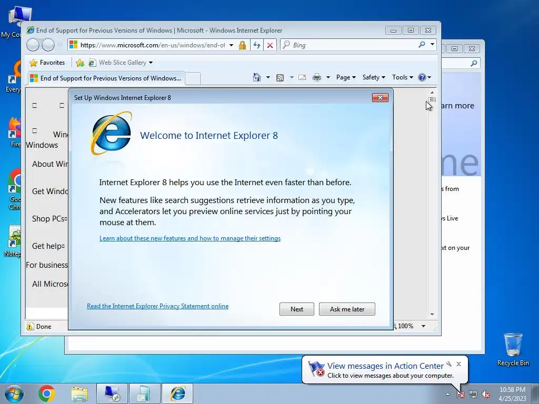Open the Page menu
This screenshot has width=539, height=404.
coord(346,77)
